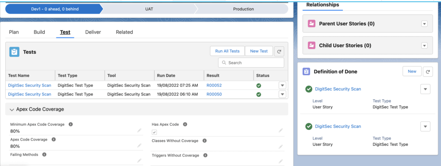Image resolution: width=441 pixels, height=166 pixels.
Task: Open second DigitSec Security Scan Definition of Done link
Action: pyautogui.click(x=338, y=126)
